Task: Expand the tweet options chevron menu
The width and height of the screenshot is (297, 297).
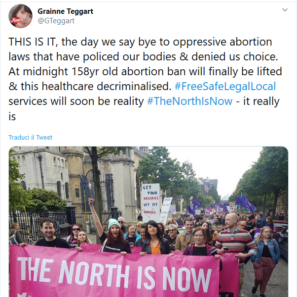Action: click(285, 10)
